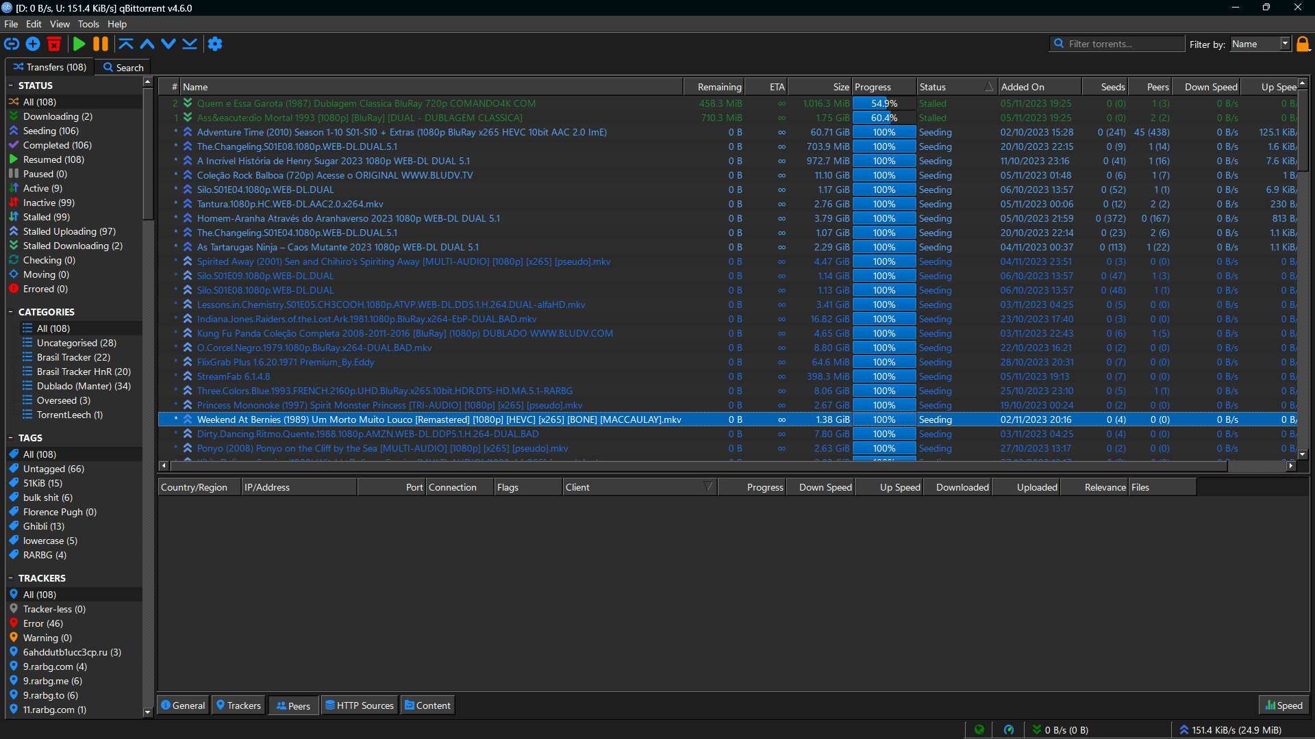Collapse the STATUS sidebar section

coord(11,86)
